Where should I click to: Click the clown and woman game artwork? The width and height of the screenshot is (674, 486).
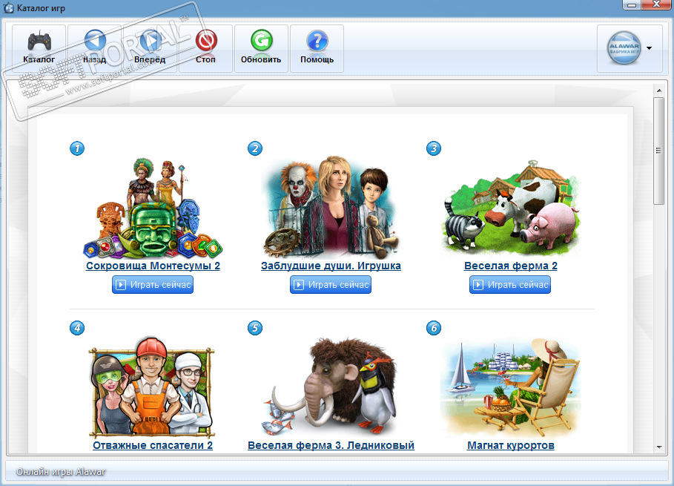(331, 207)
